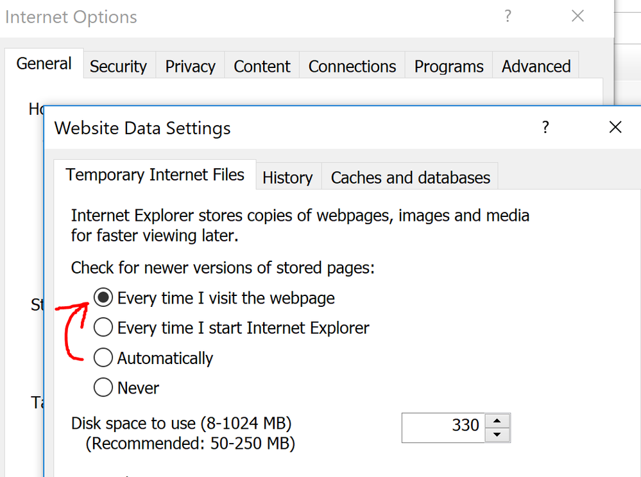
Task: Open the Security tab in Internet Options
Action: tap(118, 67)
